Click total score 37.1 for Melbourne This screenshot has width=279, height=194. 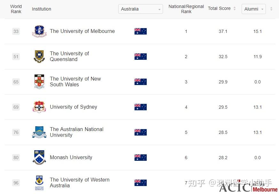[x=223, y=32]
